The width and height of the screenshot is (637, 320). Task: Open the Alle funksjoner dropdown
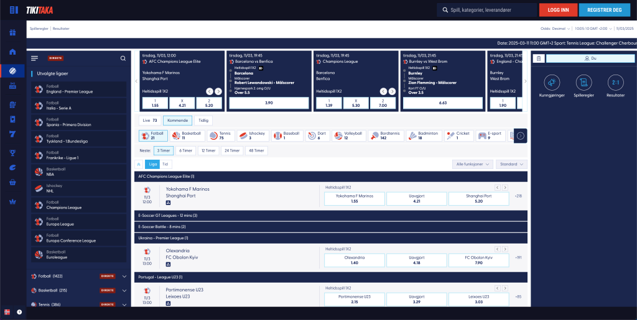click(x=473, y=164)
